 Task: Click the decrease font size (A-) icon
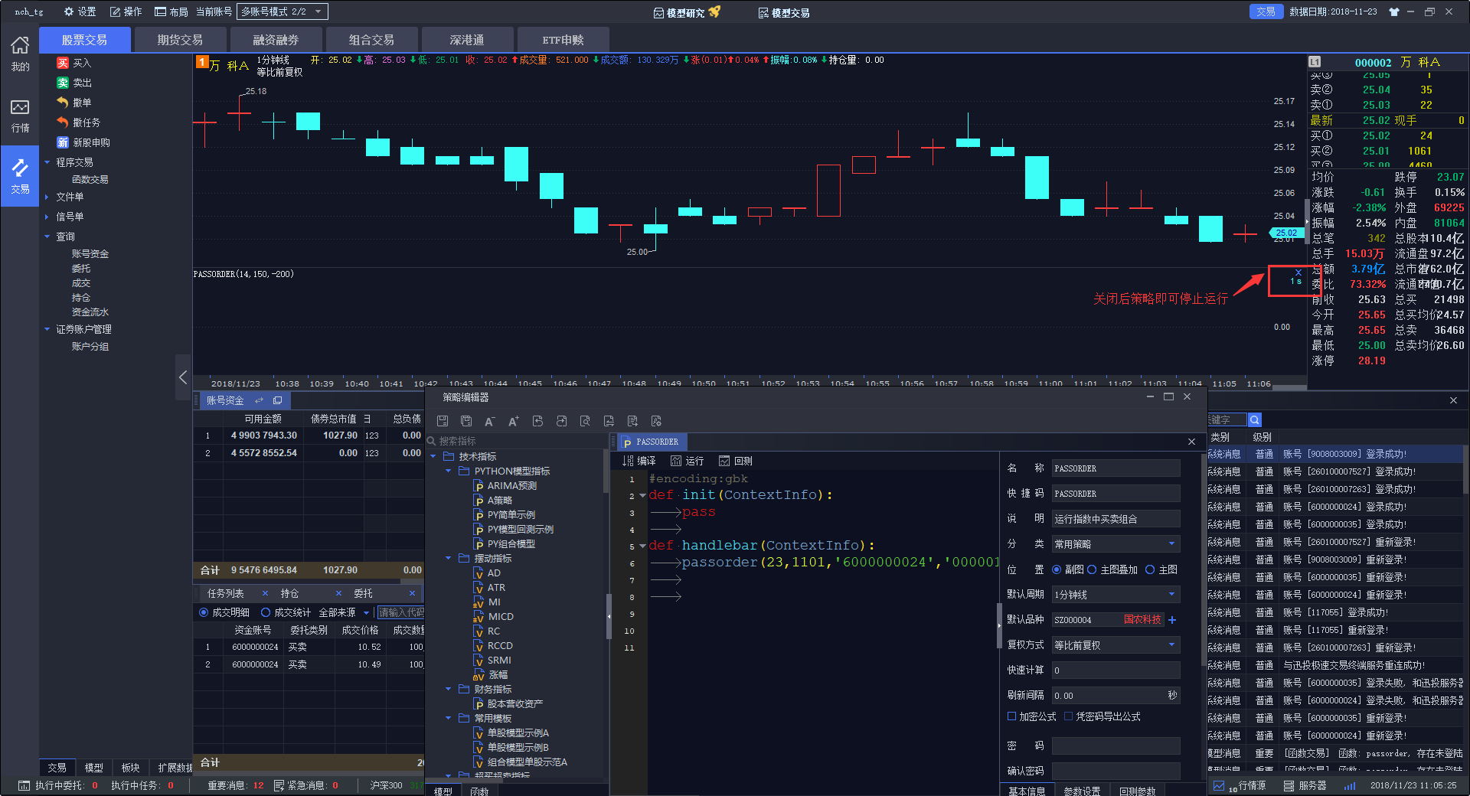coord(489,421)
